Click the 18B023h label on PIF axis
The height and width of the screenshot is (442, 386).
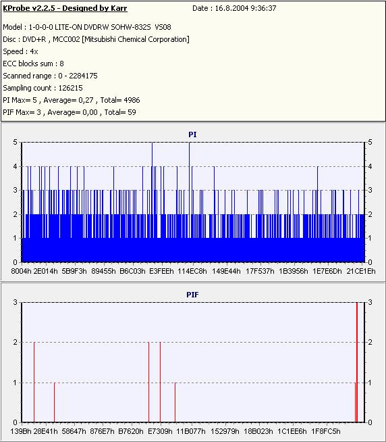(258, 431)
